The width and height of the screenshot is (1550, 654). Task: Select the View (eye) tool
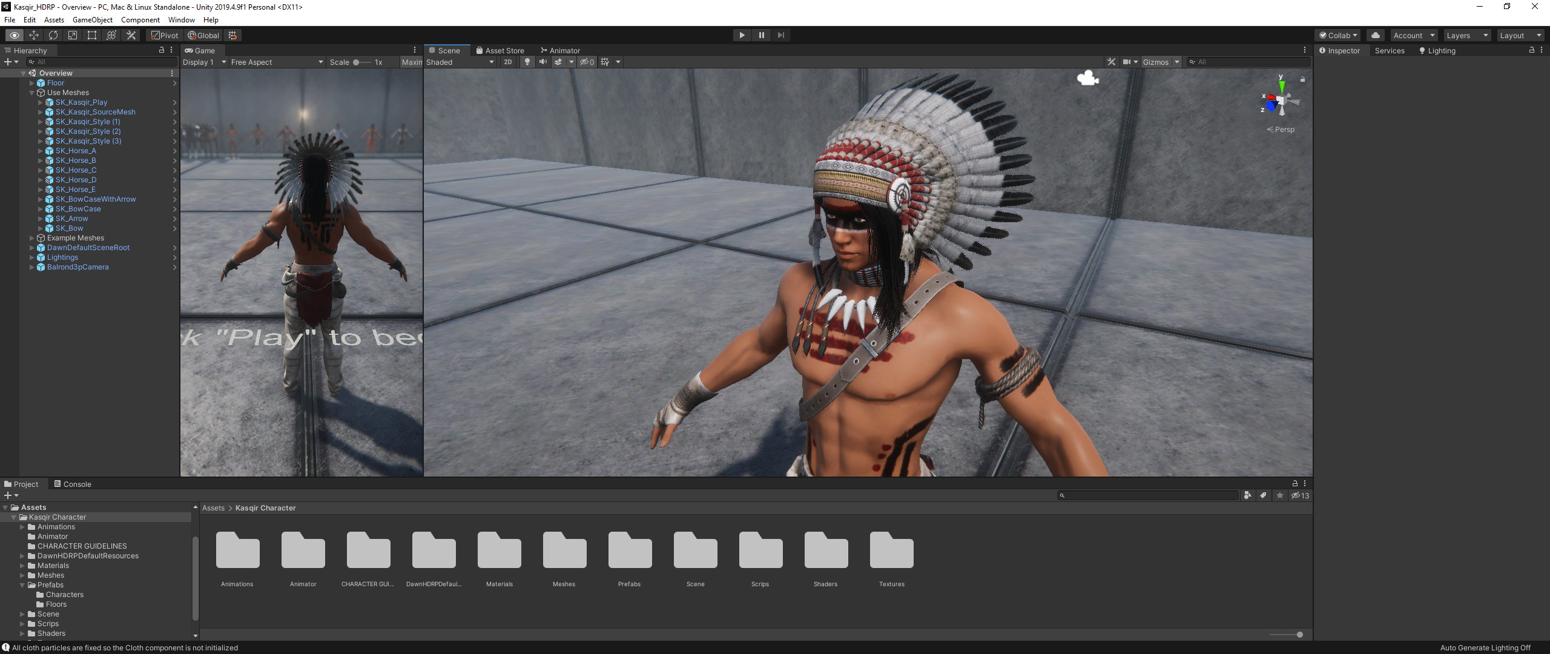click(15, 35)
